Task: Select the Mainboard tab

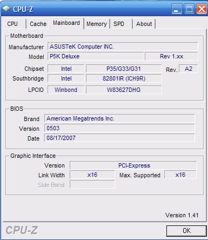Action: [x=66, y=23]
